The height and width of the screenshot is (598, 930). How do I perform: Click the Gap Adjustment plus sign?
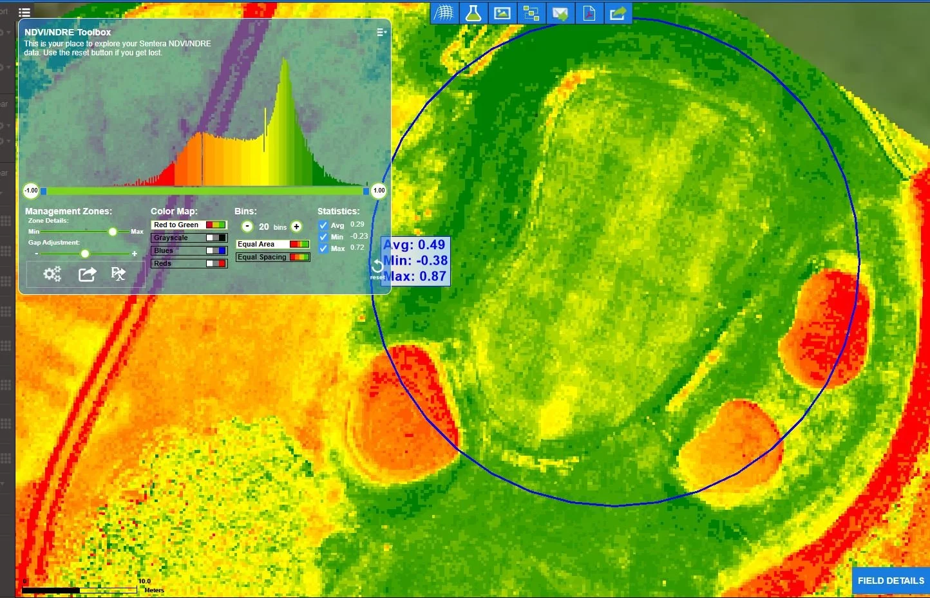135,254
